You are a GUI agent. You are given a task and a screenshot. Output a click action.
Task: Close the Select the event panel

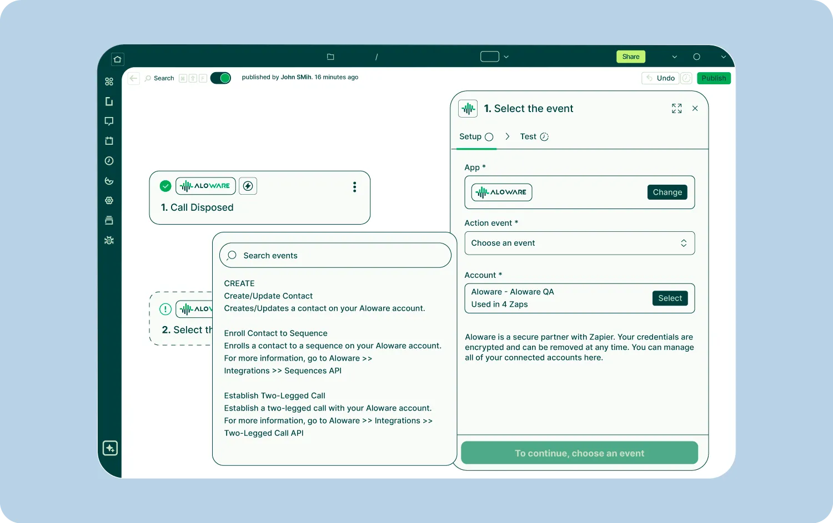click(x=695, y=109)
